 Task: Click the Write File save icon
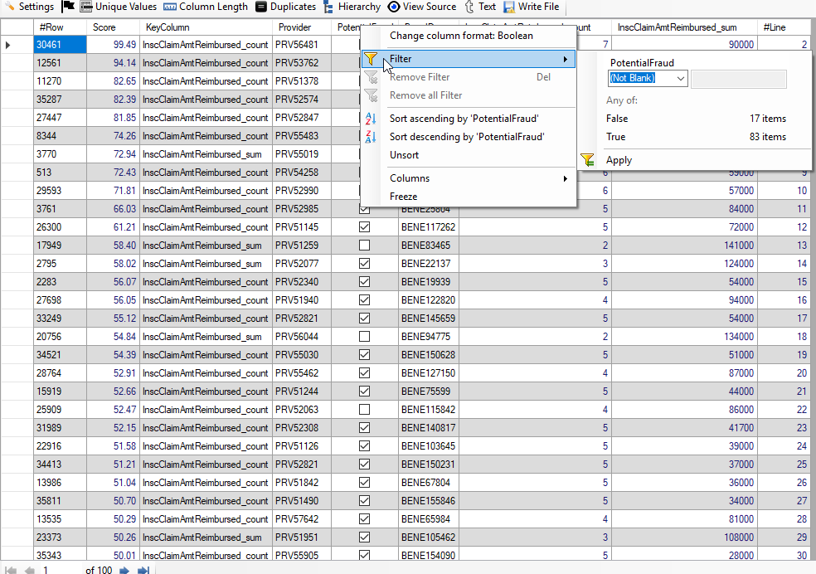[x=508, y=7]
